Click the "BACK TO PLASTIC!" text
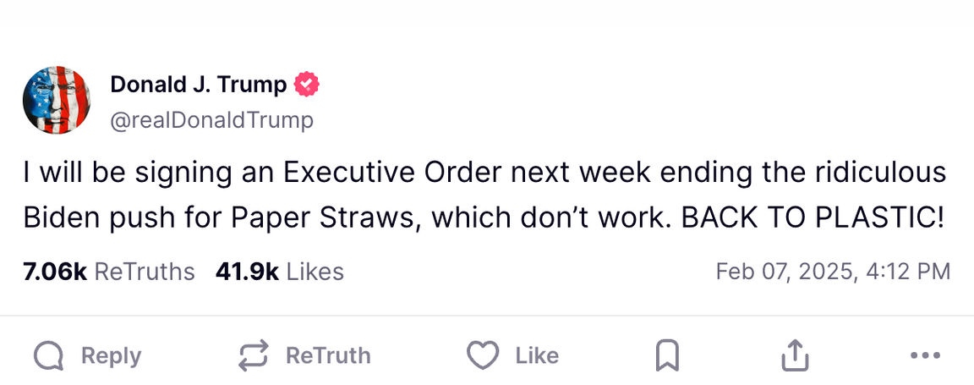 (x=812, y=219)
